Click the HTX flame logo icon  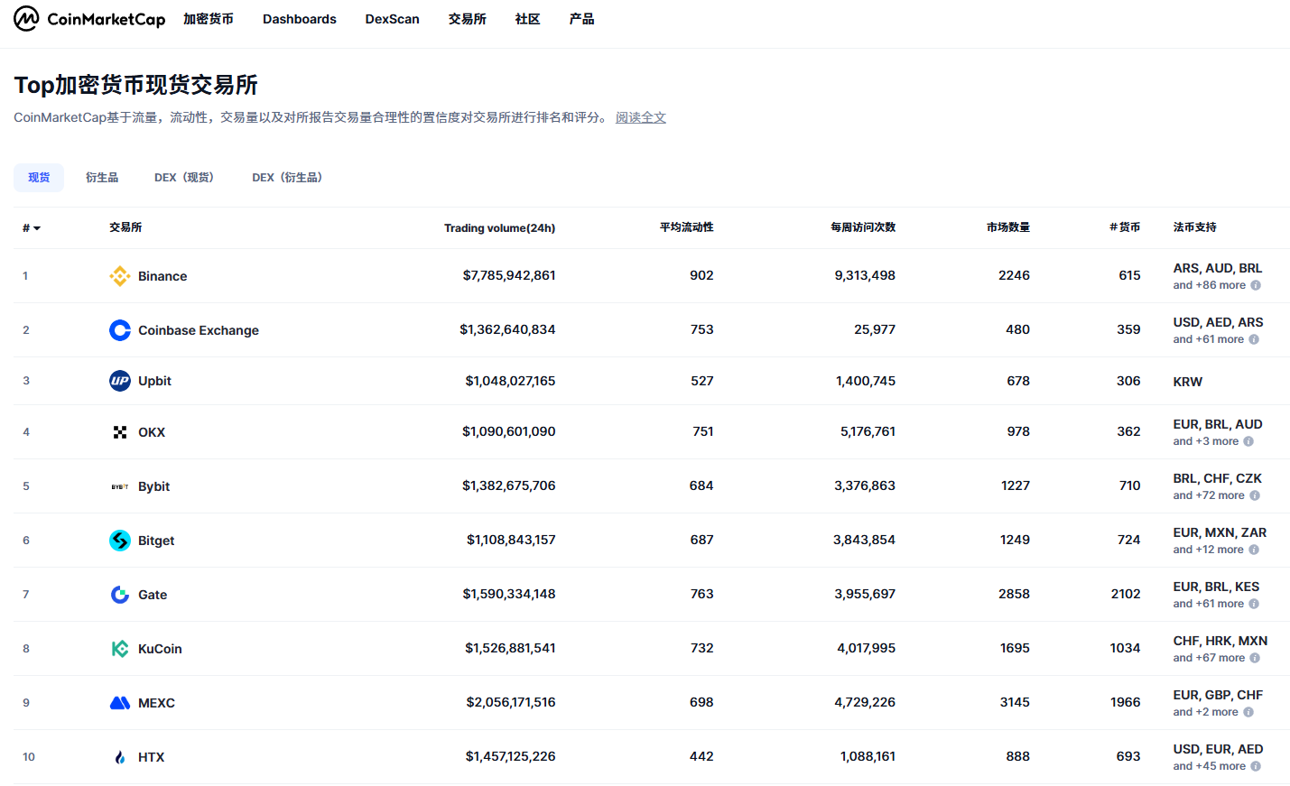coord(120,757)
